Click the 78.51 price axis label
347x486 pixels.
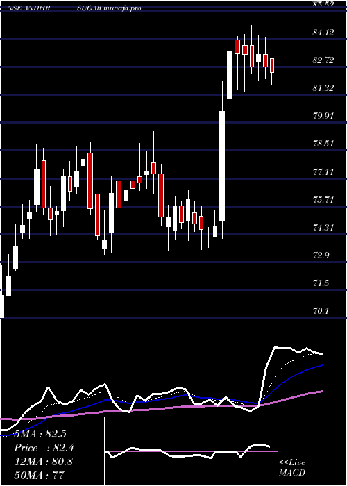323,144
